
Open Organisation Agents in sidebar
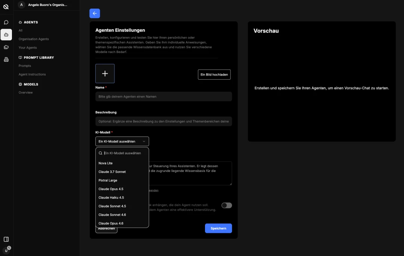click(34, 39)
